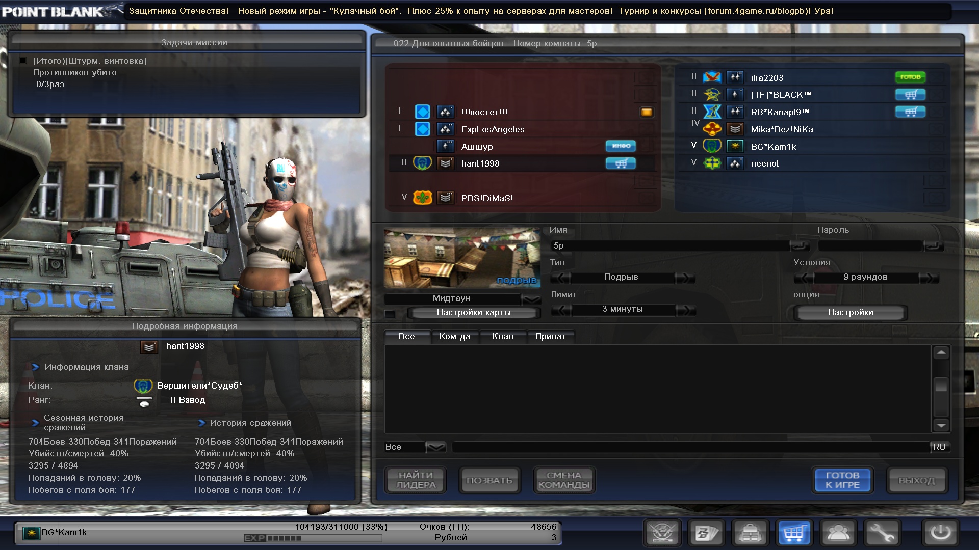Image resolution: width=979 pixels, height=550 pixels.
Task: Click the ВЫХОД button
Action: (916, 480)
